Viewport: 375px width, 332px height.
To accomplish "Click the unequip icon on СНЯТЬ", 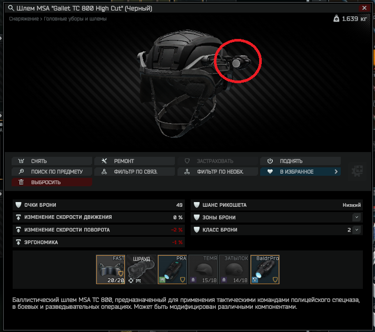I will [x=21, y=161].
